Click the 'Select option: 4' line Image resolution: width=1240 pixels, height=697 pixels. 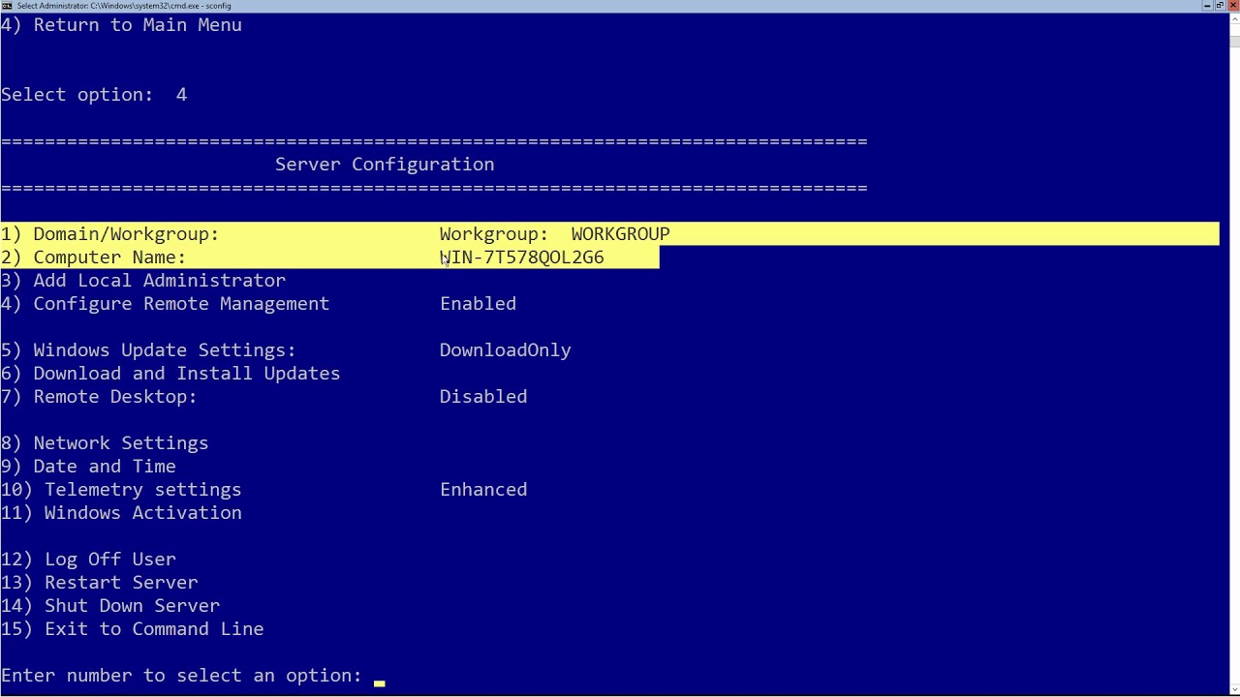point(94,95)
